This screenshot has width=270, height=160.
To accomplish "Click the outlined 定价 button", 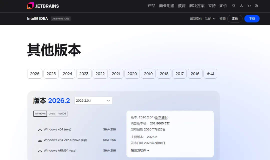I will tap(235, 18).
